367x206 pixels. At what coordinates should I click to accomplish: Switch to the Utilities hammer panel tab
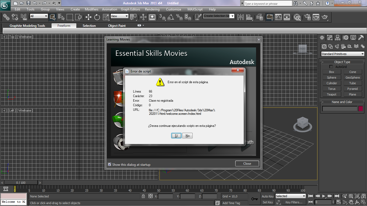click(x=361, y=38)
